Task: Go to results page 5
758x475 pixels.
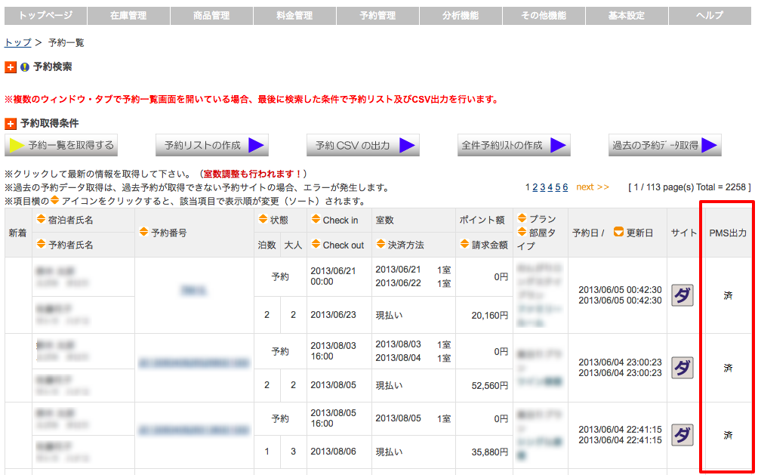Action: coord(558,187)
